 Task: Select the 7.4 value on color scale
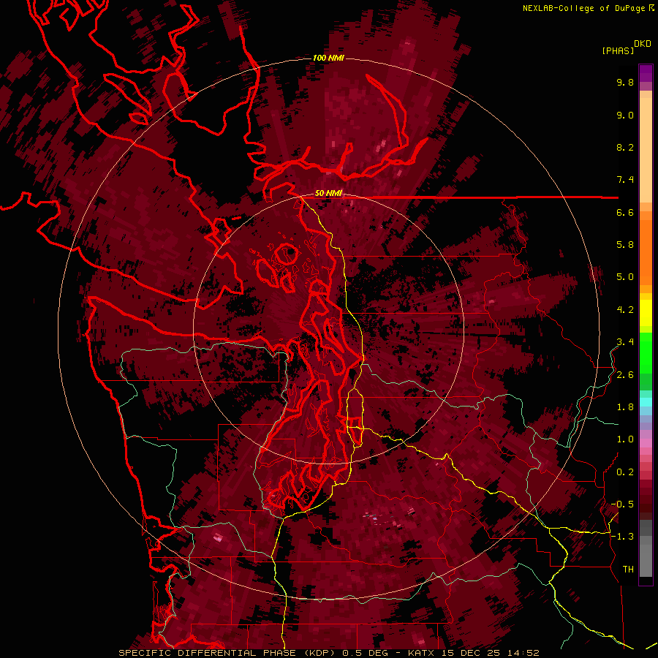coord(625,180)
